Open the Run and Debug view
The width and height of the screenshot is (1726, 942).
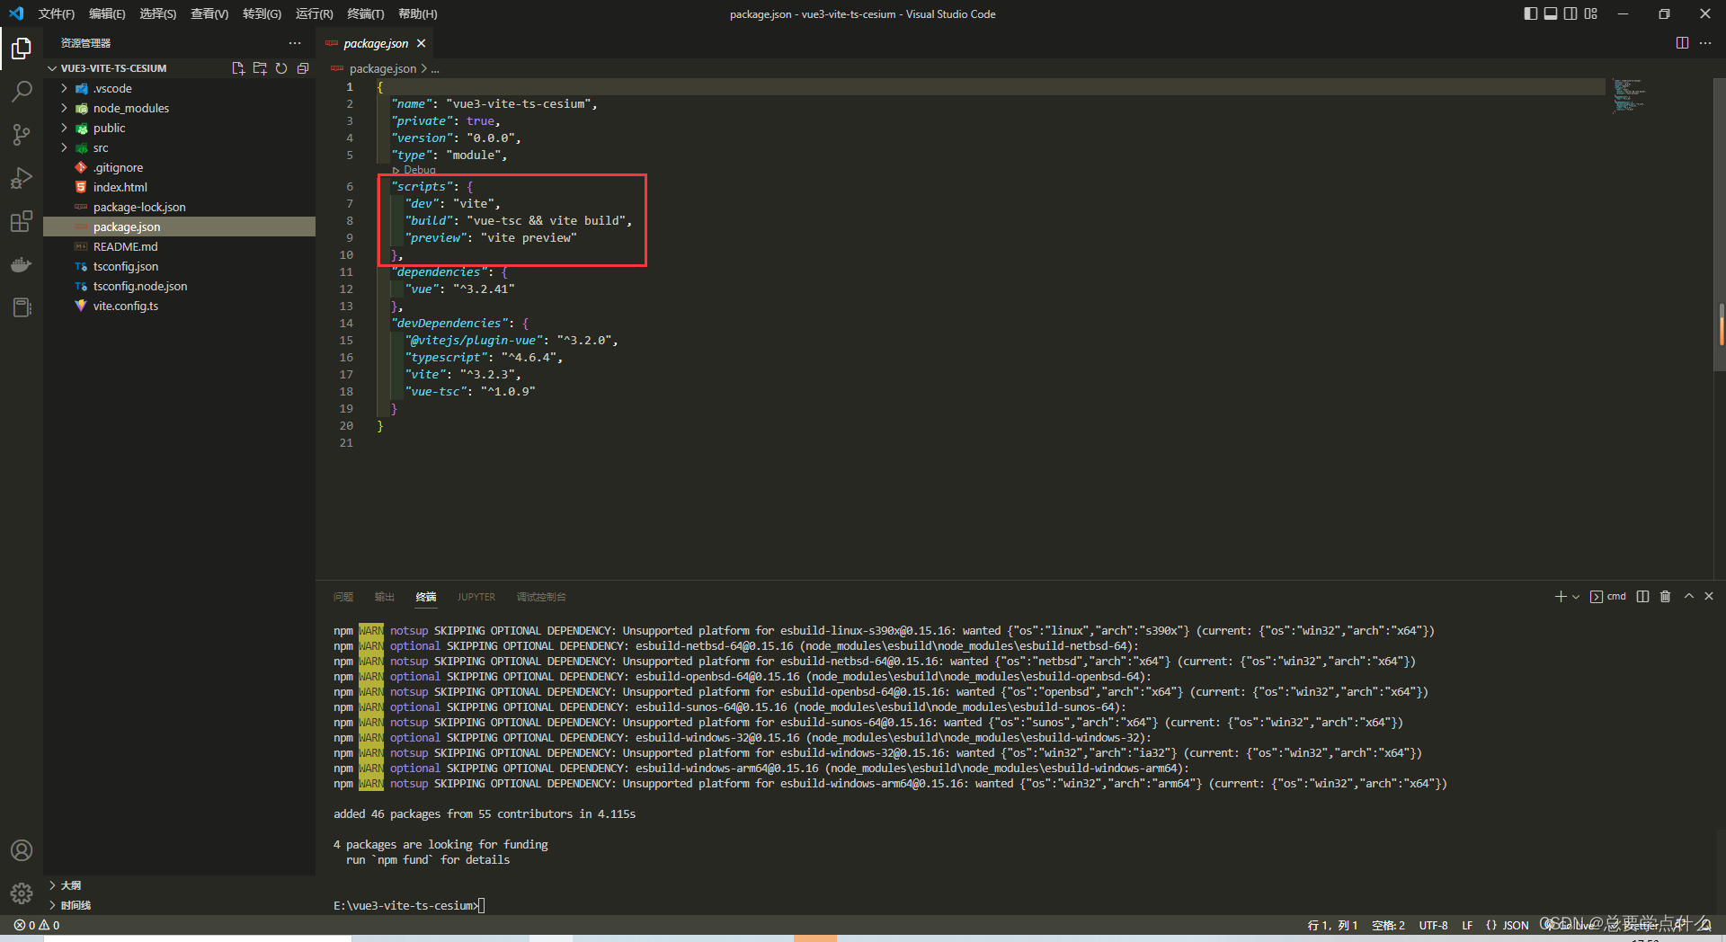pos(22,178)
